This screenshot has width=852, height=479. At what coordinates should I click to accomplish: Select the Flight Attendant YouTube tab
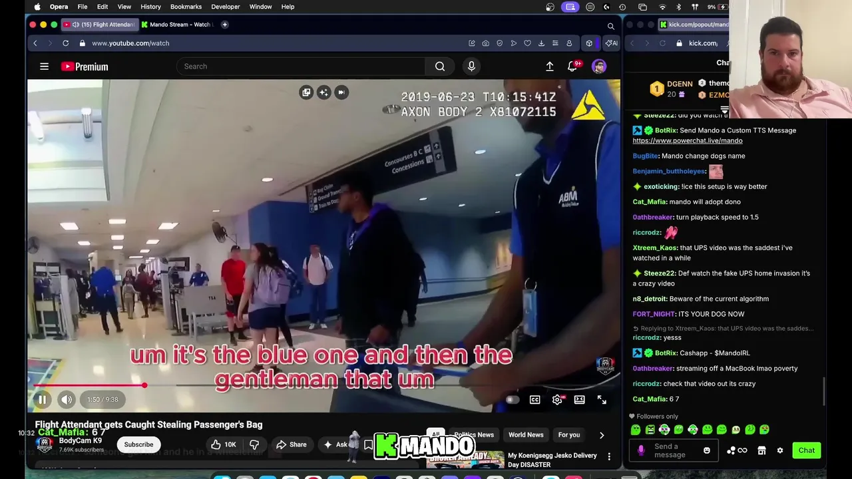click(99, 25)
